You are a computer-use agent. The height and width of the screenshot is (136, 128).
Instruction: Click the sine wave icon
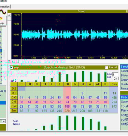point(3,12)
